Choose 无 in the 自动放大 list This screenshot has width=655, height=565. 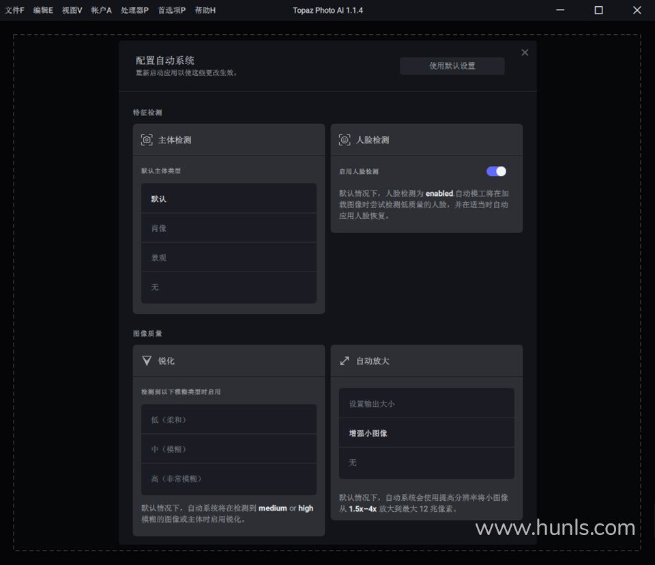[x=426, y=463]
